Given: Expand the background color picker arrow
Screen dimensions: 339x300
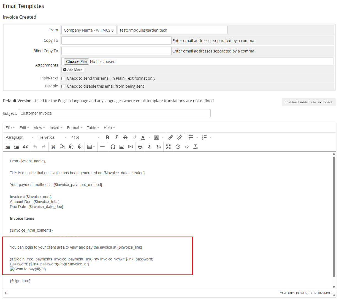Looking at the screenshot, I should click(x=163, y=137).
